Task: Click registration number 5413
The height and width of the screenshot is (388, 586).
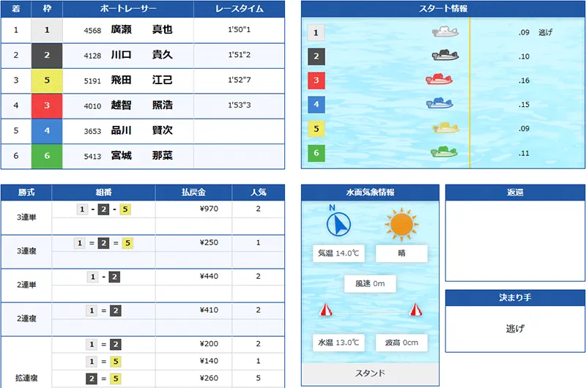Action: pyautogui.click(x=92, y=157)
